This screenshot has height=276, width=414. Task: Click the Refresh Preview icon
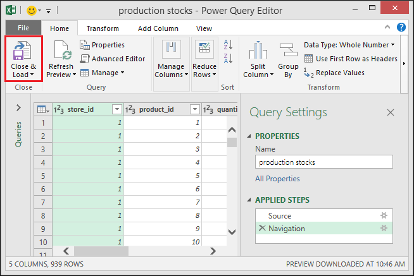tap(63, 50)
